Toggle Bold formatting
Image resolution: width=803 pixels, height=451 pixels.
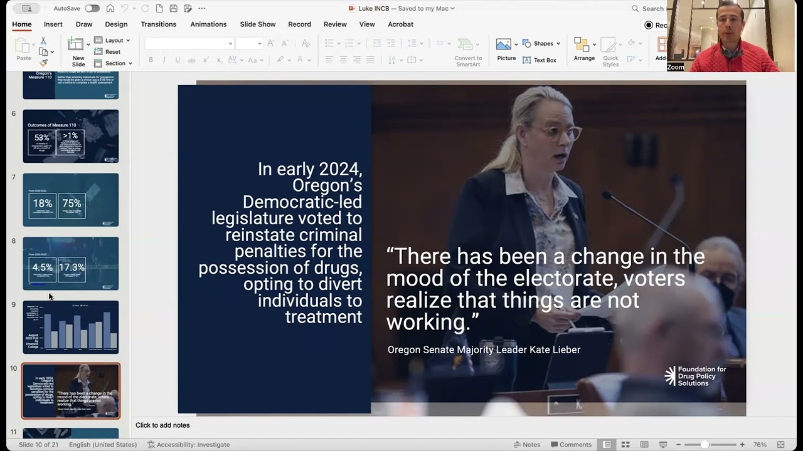pos(151,60)
